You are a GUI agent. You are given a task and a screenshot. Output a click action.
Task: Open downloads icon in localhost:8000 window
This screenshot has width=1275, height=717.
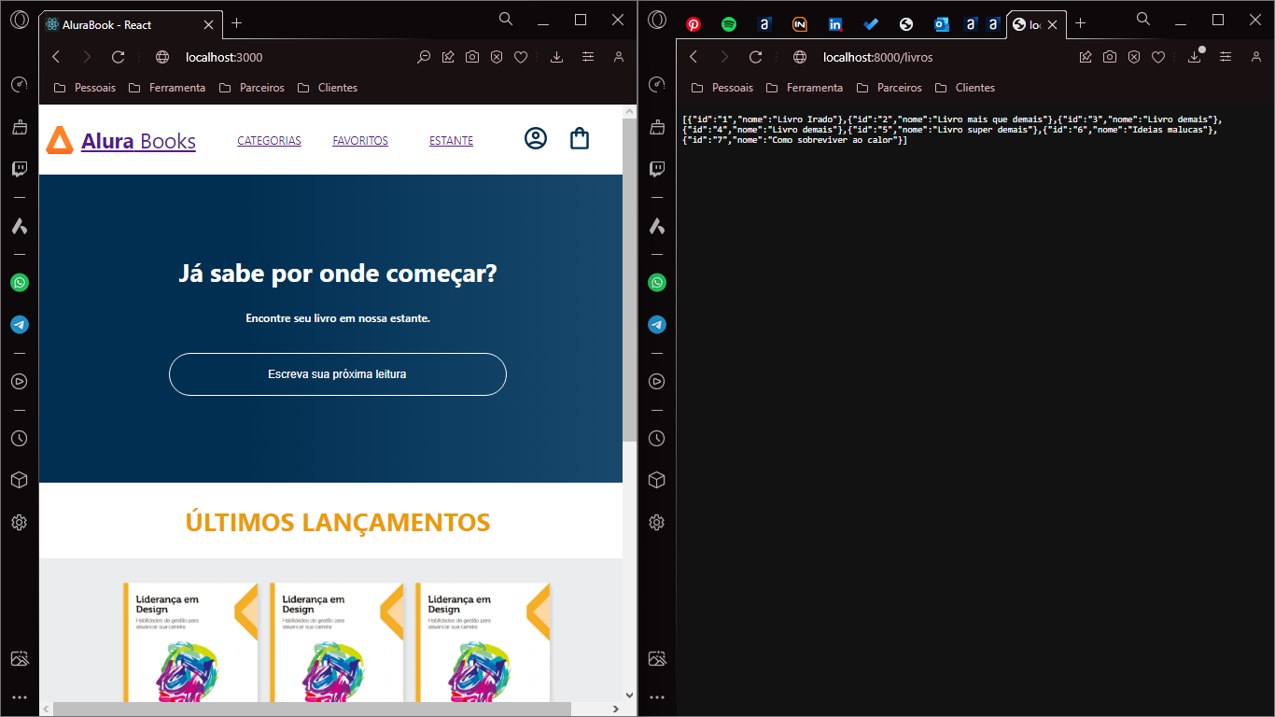point(1194,57)
